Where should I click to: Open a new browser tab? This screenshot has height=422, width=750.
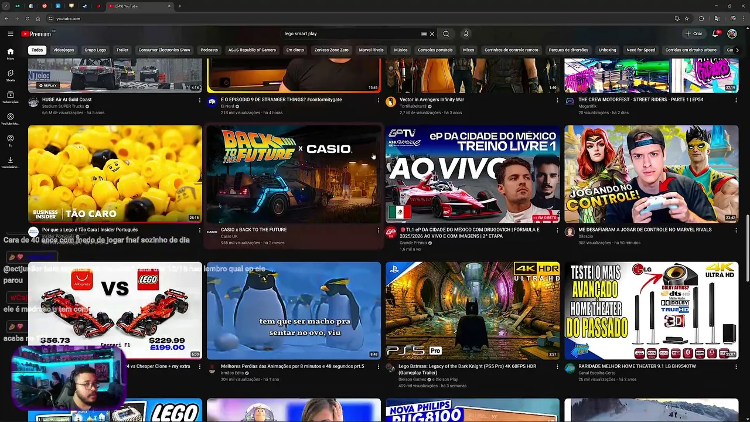coord(179,6)
